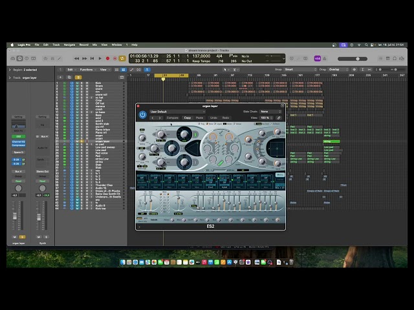This screenshot has width=414, height=310.
Task: Toggle the yellow Cycle button
Action: coord(122,59)
